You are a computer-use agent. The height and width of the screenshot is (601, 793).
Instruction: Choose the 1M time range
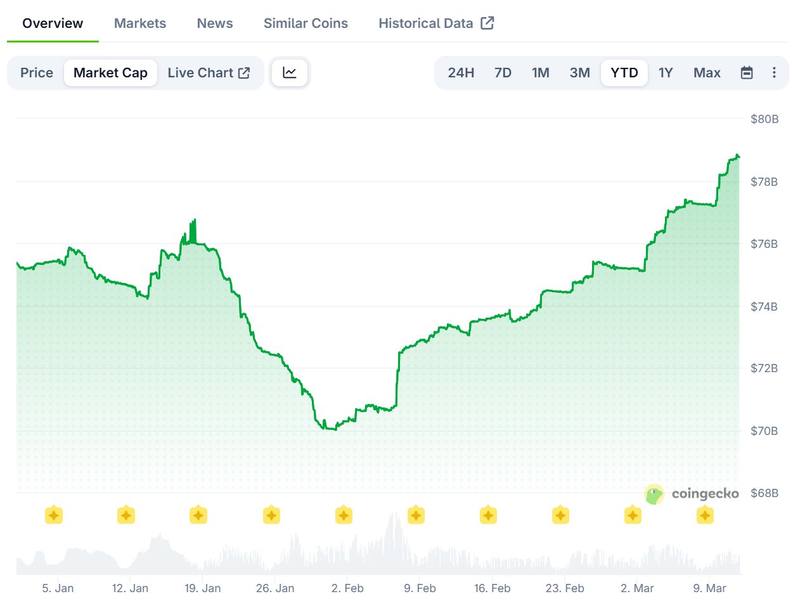pos(540,73)
